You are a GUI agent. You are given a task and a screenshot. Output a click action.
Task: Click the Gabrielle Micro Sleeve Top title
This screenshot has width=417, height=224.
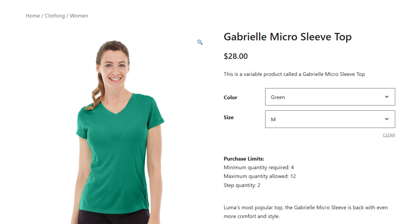click(288, 37)
